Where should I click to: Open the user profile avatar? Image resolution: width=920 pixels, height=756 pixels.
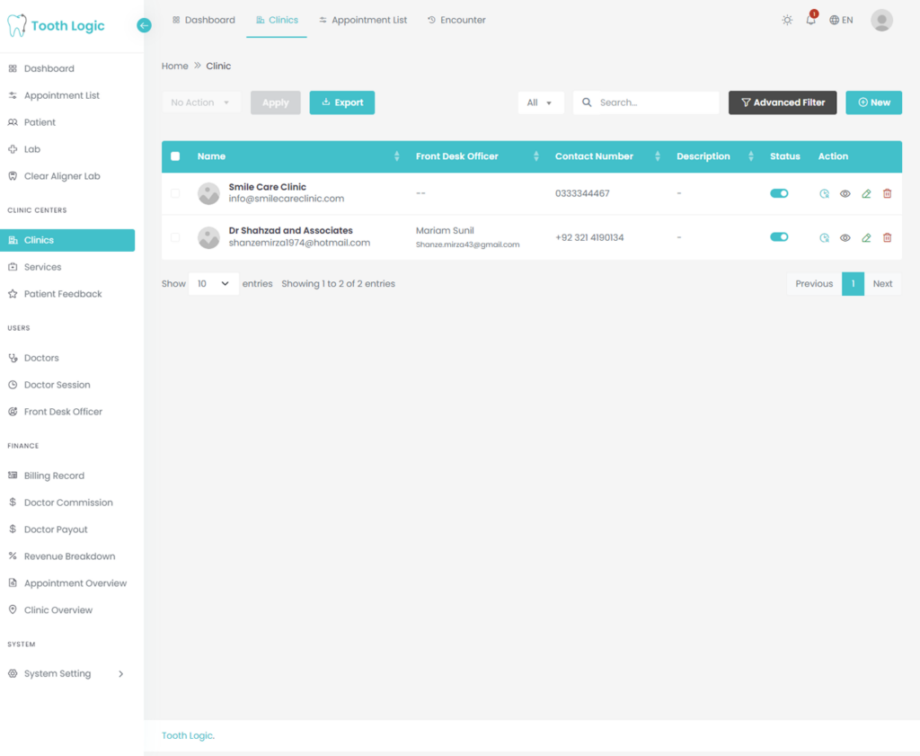pyautogui.click(x=881, y=20)
